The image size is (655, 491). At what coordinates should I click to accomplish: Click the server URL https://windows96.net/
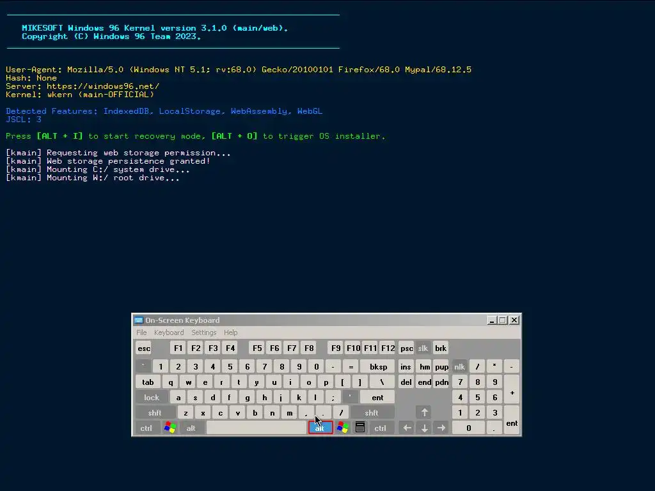[x=103, y=86]
